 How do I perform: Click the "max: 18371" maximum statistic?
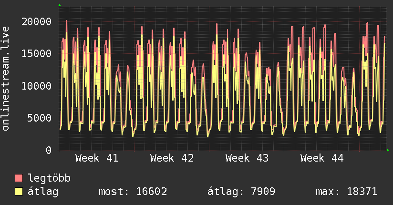click(346, 192)
